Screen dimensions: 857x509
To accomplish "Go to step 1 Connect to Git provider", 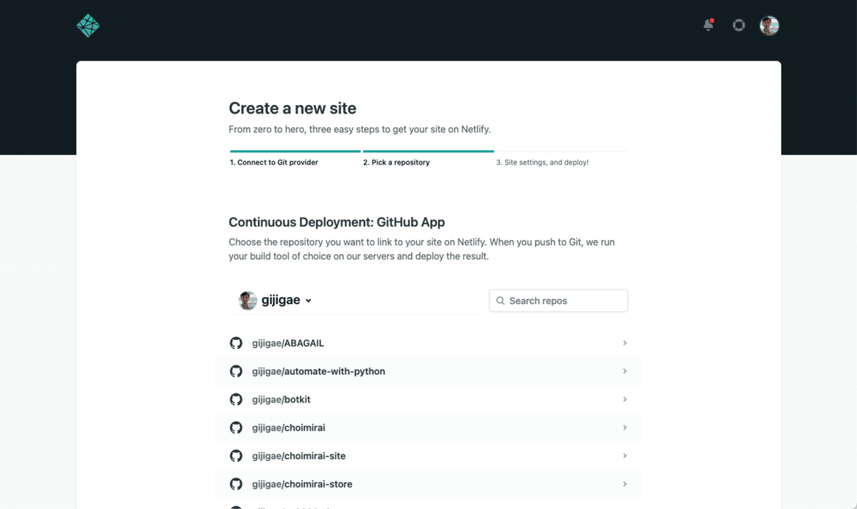I will [274, 163].
